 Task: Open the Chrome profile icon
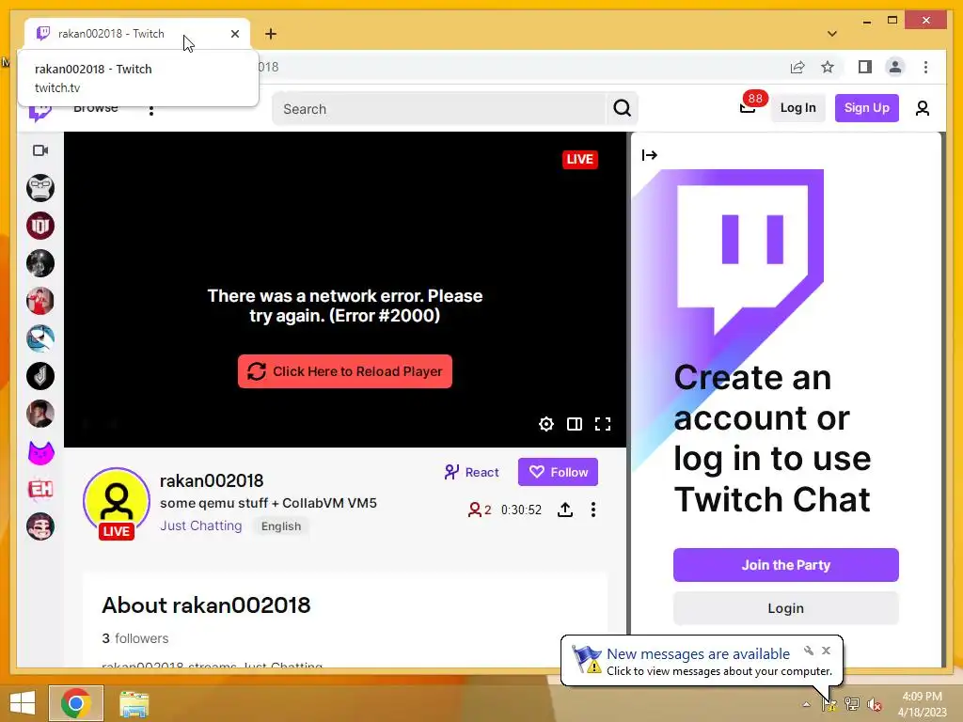click(x=895, y=67)
